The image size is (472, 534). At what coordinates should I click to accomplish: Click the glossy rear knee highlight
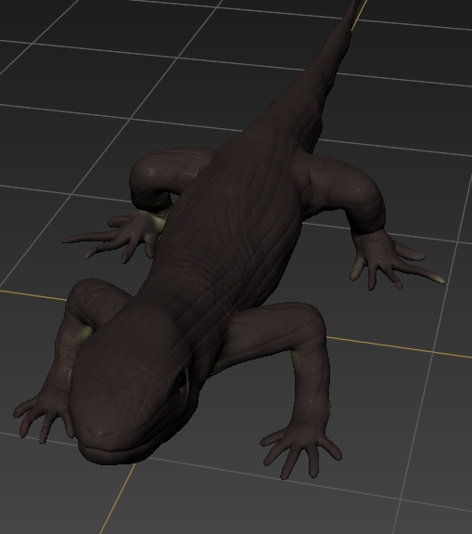click(x=150, y=173)
